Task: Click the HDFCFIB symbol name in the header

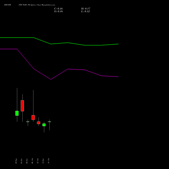Action: 7,5
